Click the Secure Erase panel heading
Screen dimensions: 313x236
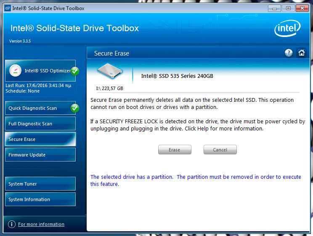(x=111, y=53)
